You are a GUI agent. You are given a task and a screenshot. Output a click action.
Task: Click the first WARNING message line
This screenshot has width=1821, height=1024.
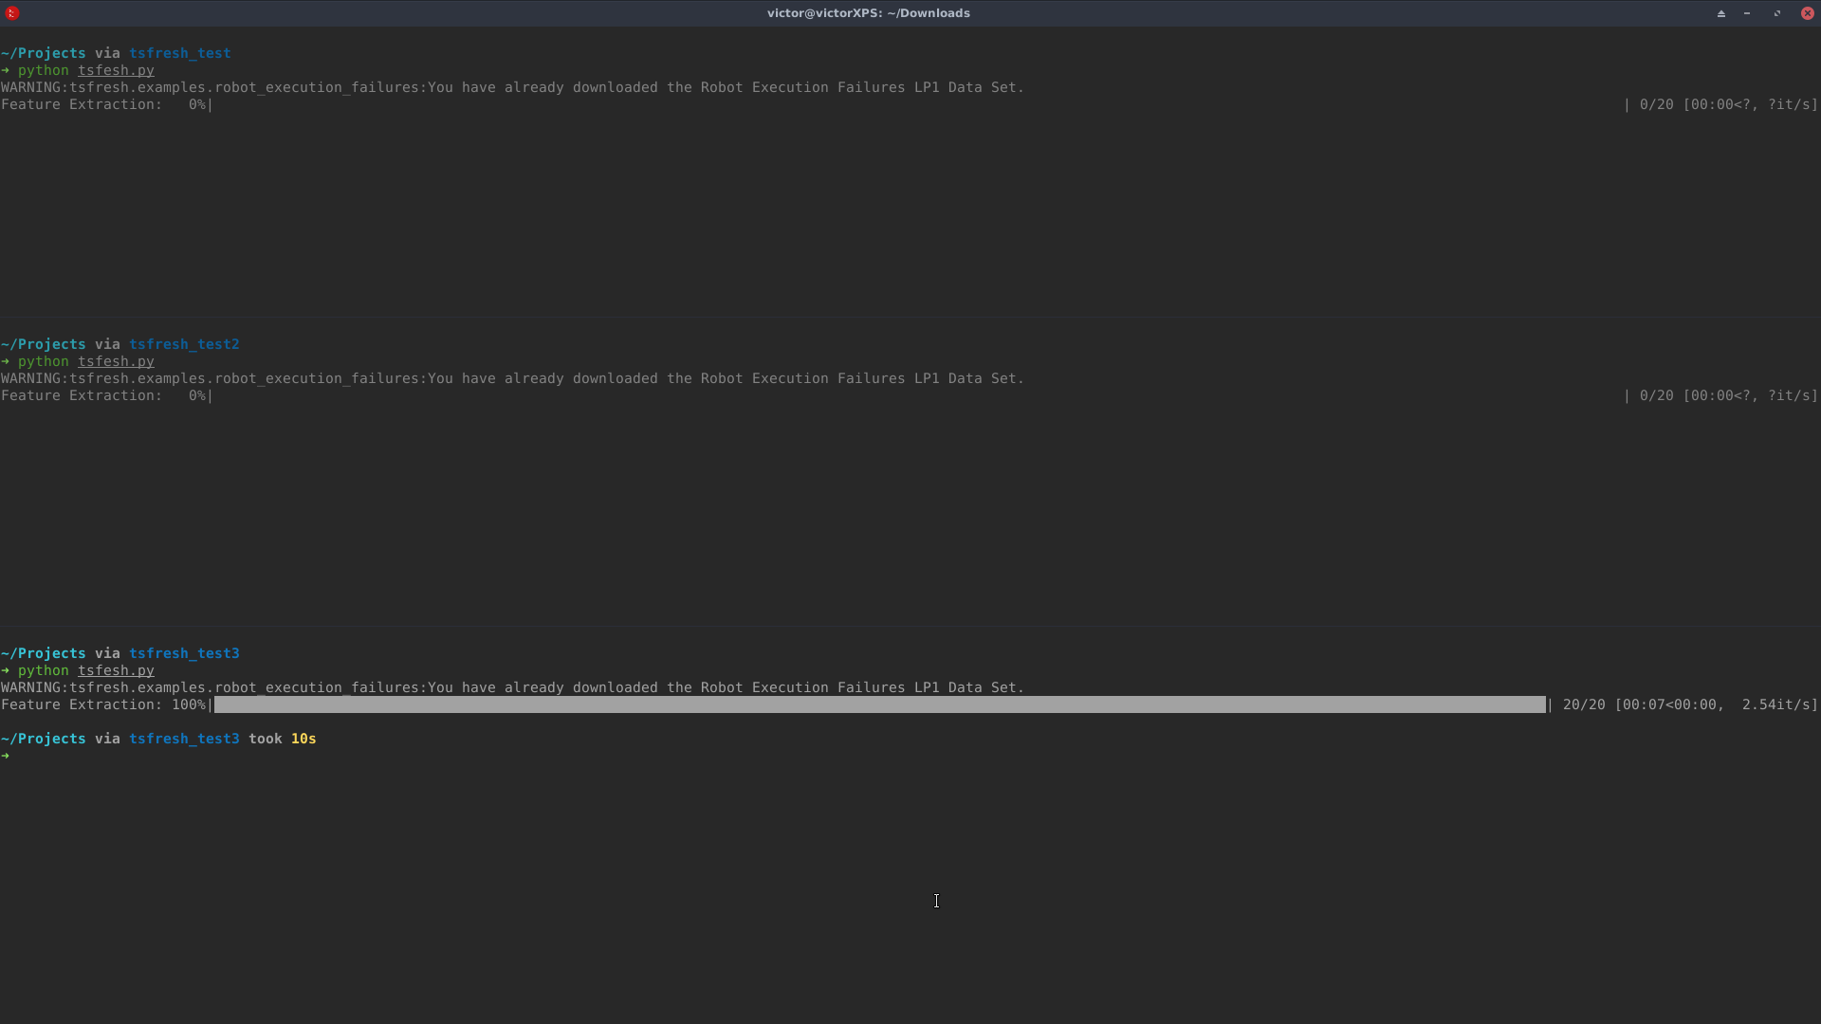(x=512, y=87)
